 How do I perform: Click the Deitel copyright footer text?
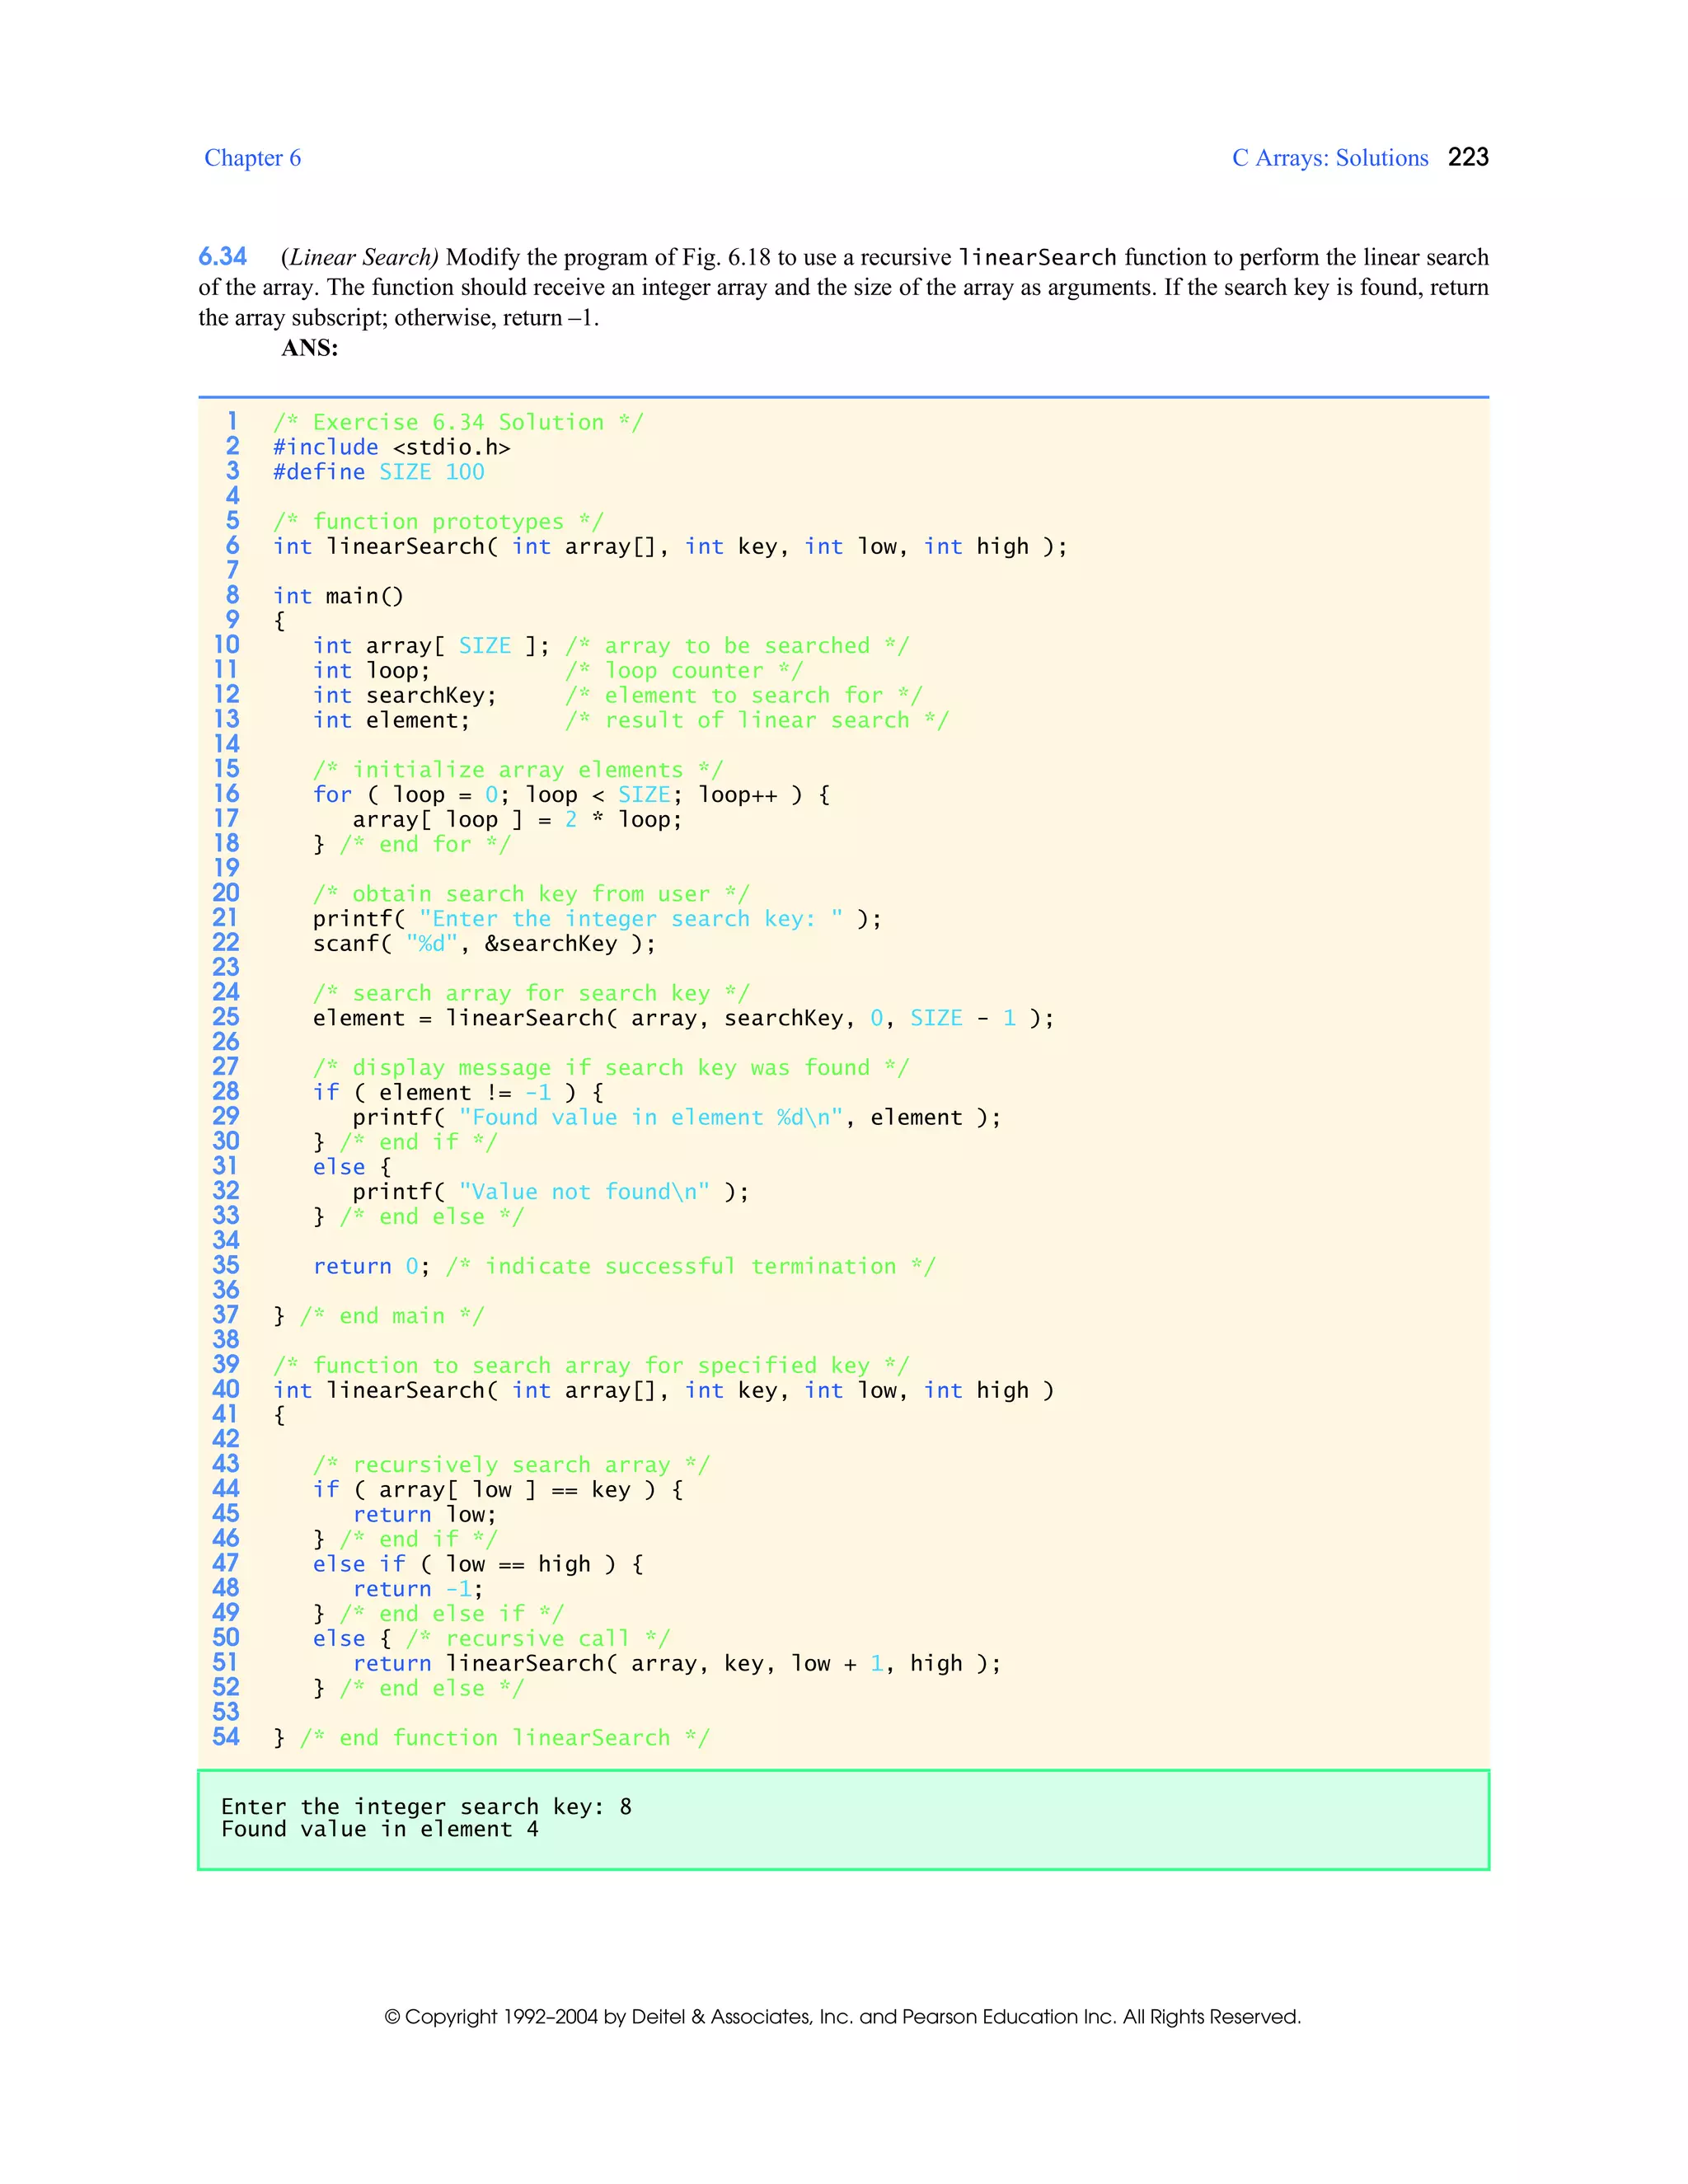pos(843,2016)
